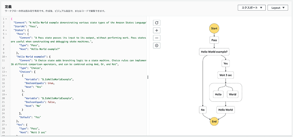Click "BooleanEquals": false on line 21
This screenshot has width=293, height=137.
point(40,102)
